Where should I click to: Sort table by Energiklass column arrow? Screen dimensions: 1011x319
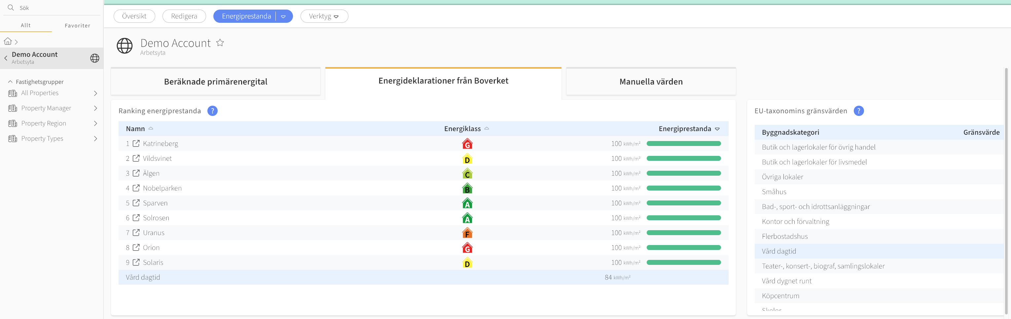click(x=487, y=129)
